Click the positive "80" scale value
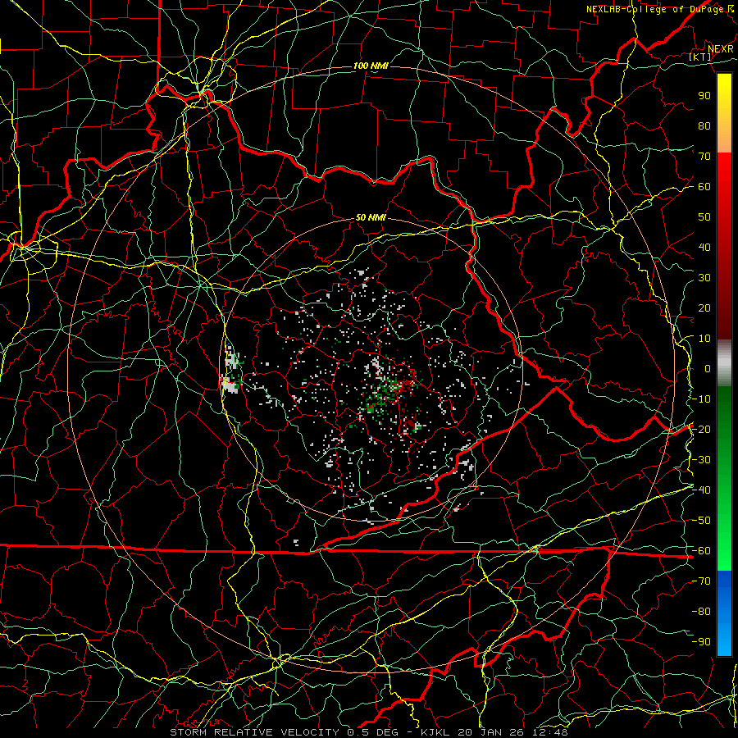Screen dimensions: 738x738 (x=704, y=125)
